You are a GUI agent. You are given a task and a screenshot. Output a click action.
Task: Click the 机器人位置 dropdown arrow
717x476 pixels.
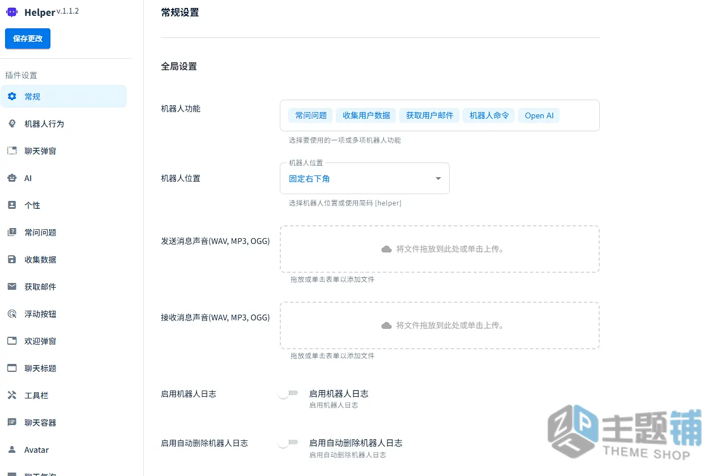pyautogui.click(x=438, y=179)
